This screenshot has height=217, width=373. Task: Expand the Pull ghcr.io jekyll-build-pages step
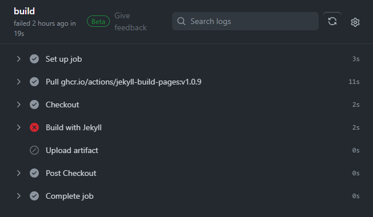tap(18, 82)
